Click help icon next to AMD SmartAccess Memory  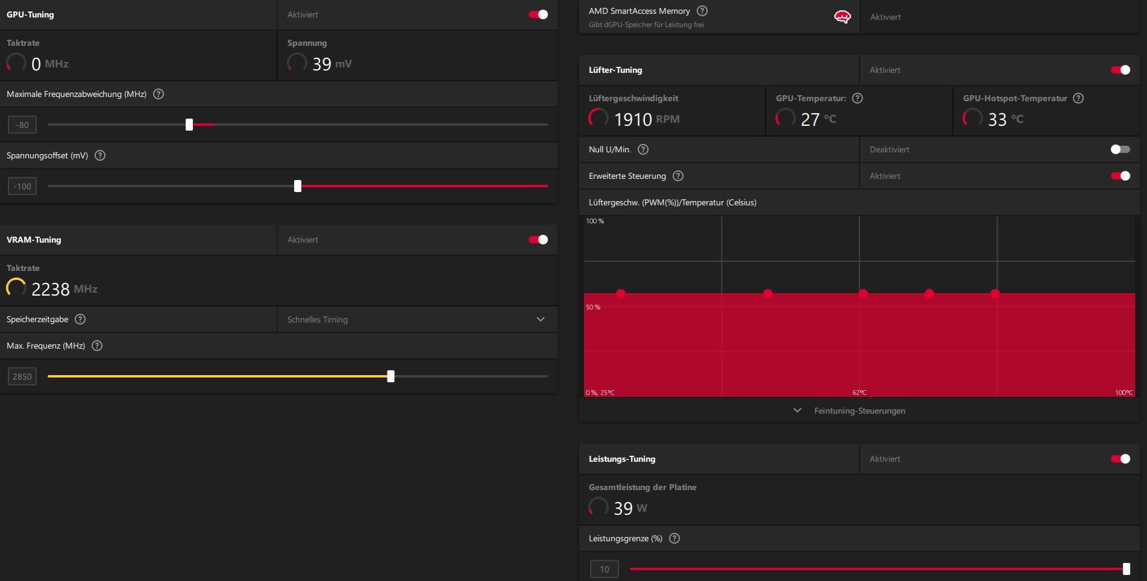click(702, 11)
